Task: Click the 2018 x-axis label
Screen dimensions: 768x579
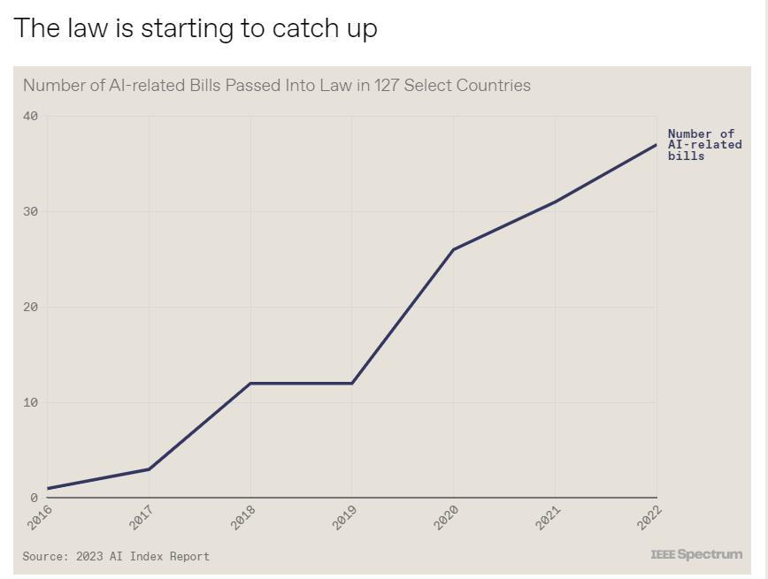Action: (x=242, y=517)
